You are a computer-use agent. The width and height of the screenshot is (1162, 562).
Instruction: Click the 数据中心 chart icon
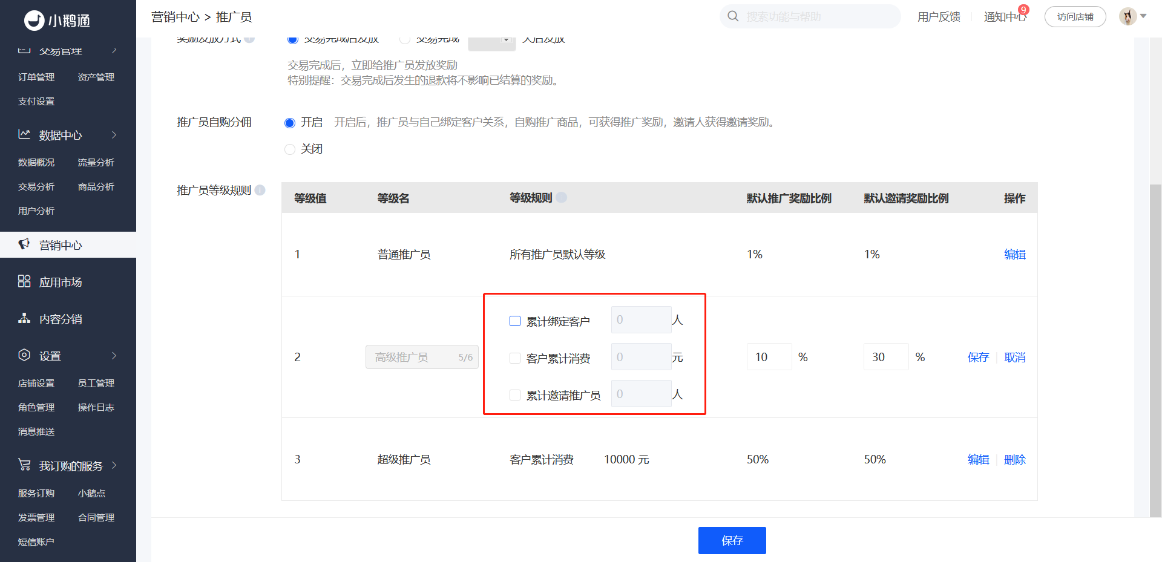click(x=24, y=134)
